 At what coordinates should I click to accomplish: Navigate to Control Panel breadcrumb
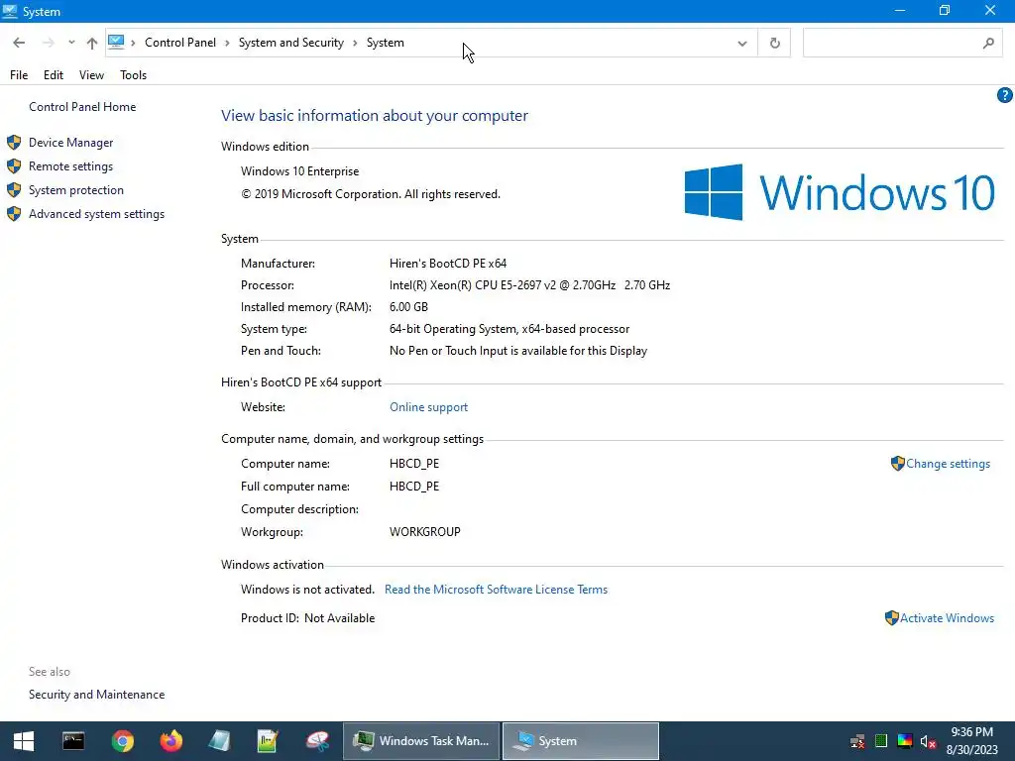(180, 43)
